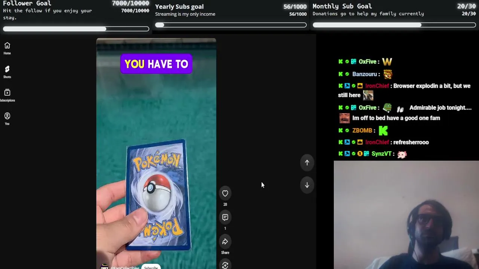Go to the previous short with up arrow
Image resolution: width=479 pixels, height=269 pixels.
[307, 163]
